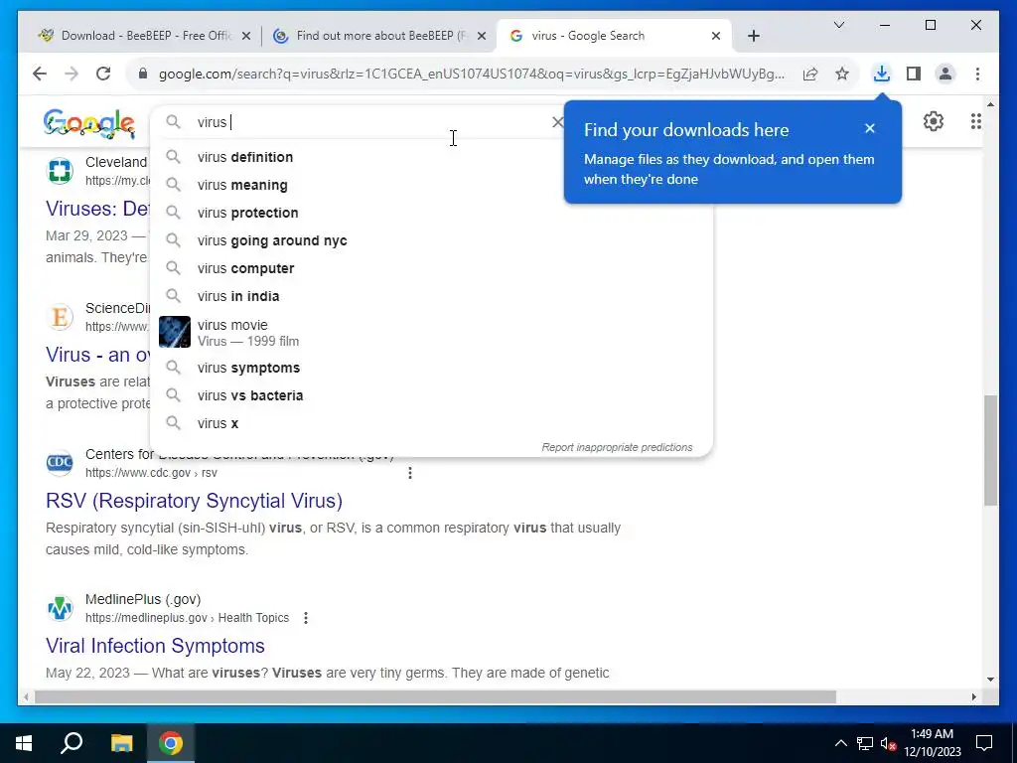The image size is (1017, 763).
Task: Switch to 'Find out more about BeeBEEP' tab
Action: [378, 36]
